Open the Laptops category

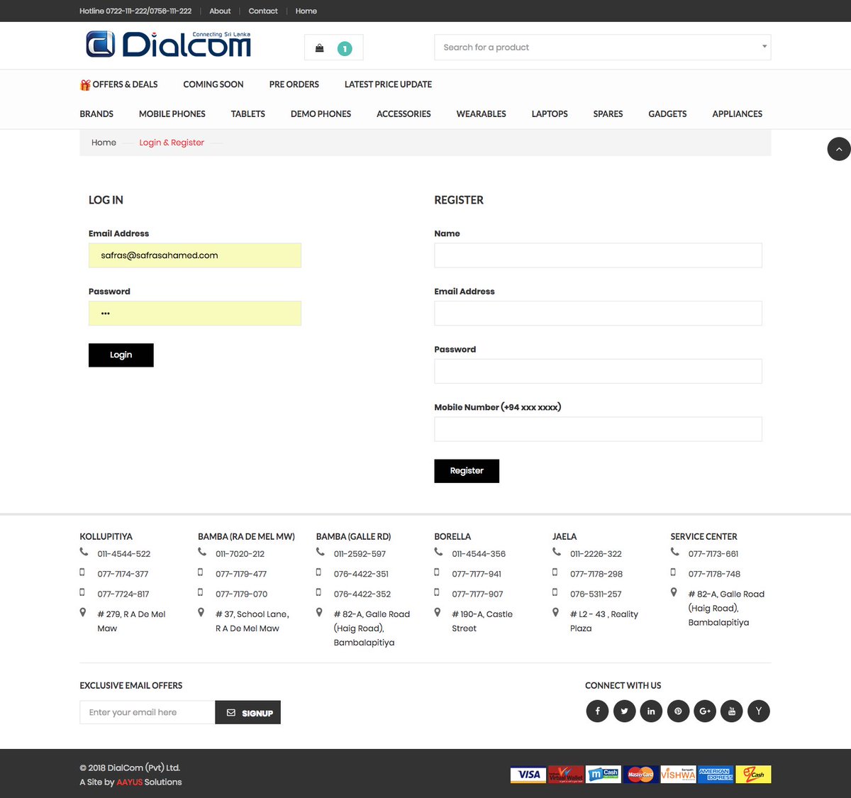click(550, 114)
